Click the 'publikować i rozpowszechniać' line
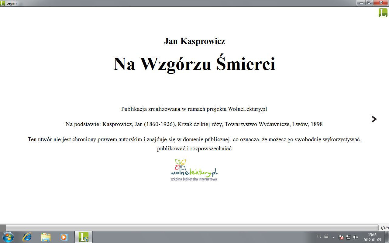The height and width of the screenshot is (243, 389). pyautogui.click(x=194, y=149)
